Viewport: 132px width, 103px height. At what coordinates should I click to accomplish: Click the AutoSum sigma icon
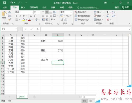click(108, 12)
